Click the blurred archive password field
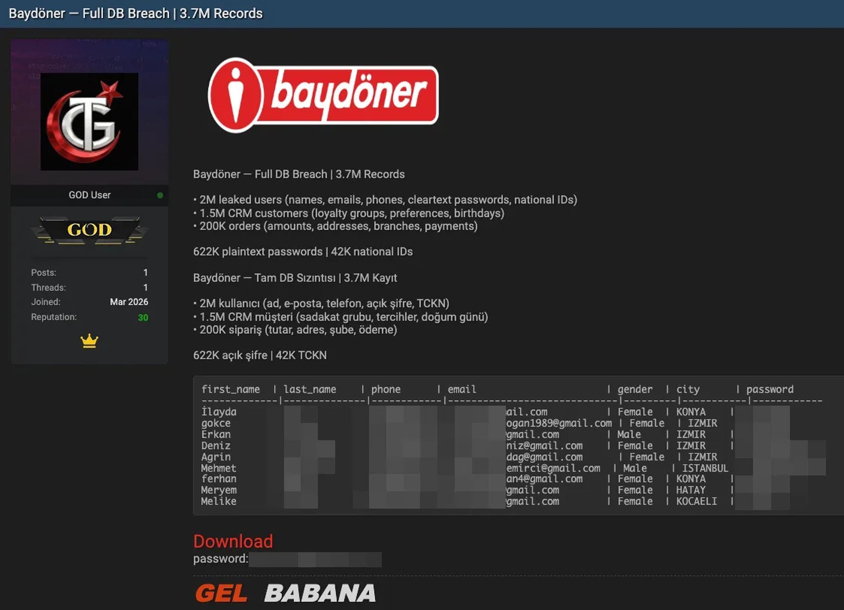Viewport: 844px width, 610px height. (x=315, y=559)
